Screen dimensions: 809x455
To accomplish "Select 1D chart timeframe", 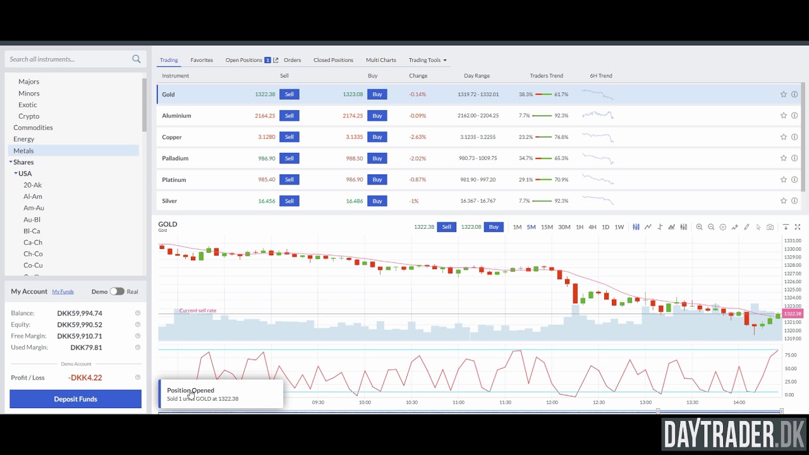I will click(x=605, y=227).
